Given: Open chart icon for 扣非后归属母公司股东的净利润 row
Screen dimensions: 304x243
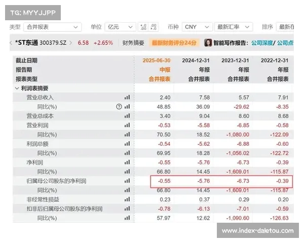Looking at the screenshot, I should pyautogui.click(x=127, y=209).
